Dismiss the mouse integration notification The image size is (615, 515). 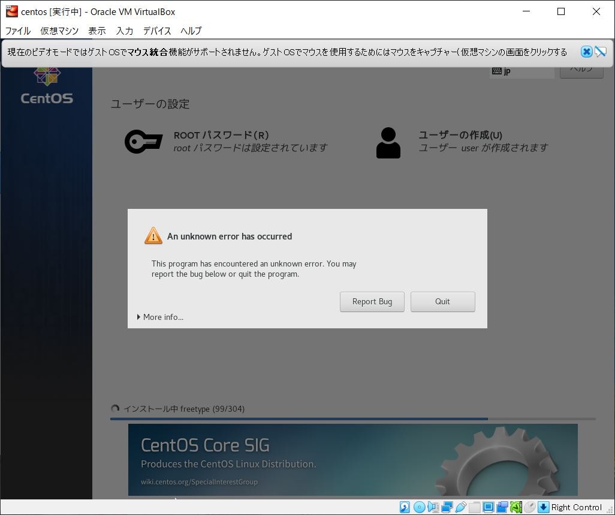tap(586, 52)
